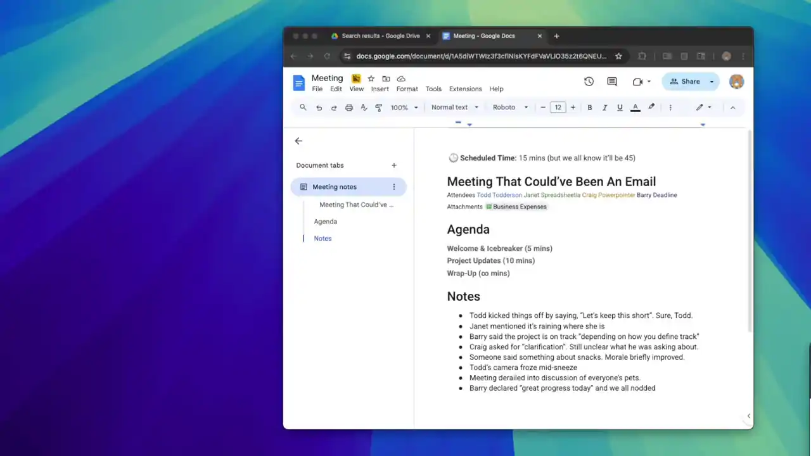
Task: Open a new browser tab
Action: [556, 36]
